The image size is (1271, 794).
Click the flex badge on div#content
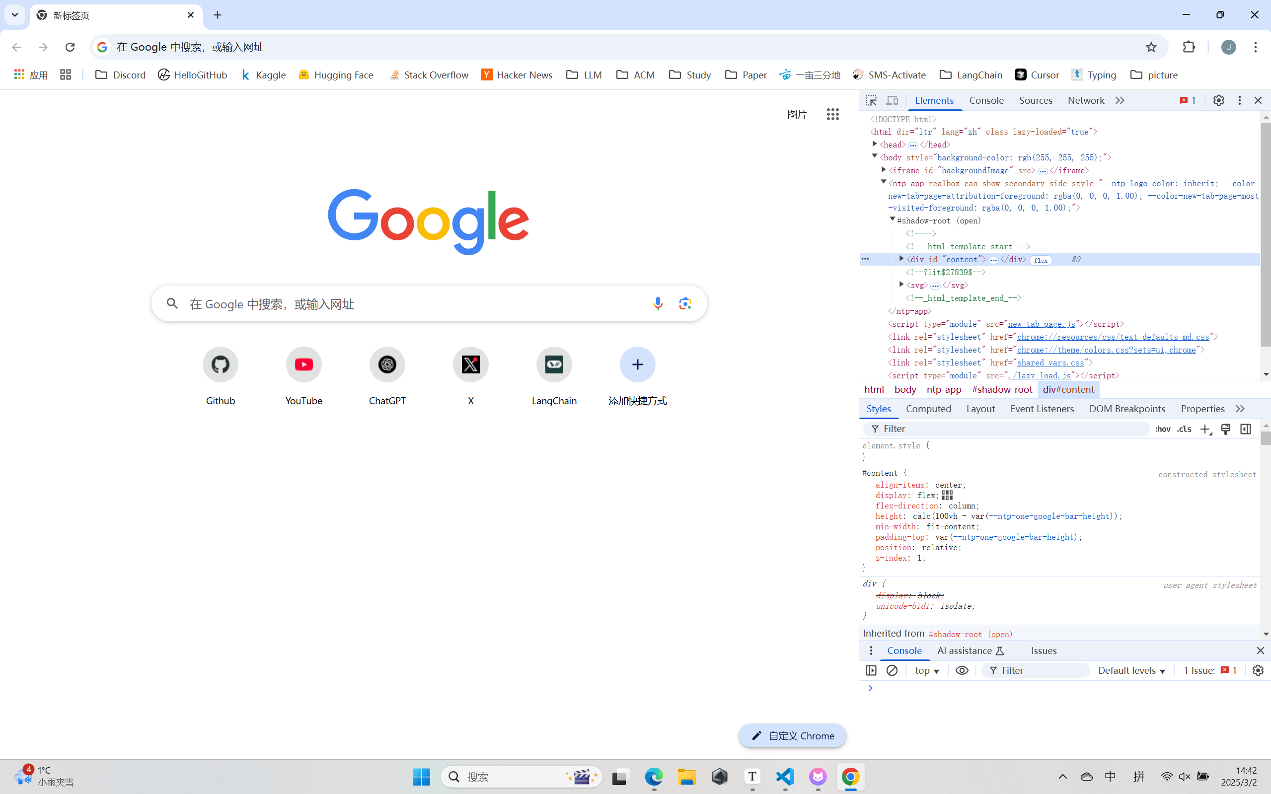tap(1041, 259)
